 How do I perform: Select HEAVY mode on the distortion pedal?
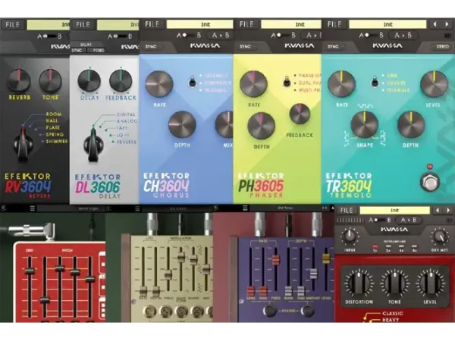click(x=391, y=320)
